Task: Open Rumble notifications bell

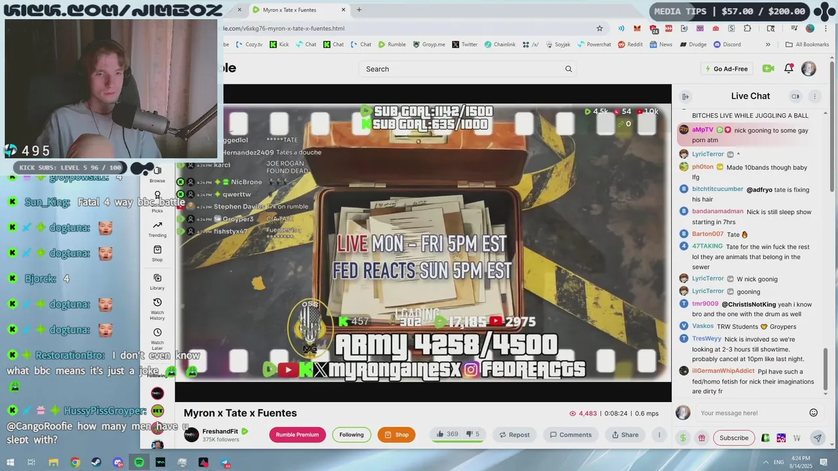Action: pos(789,69)
